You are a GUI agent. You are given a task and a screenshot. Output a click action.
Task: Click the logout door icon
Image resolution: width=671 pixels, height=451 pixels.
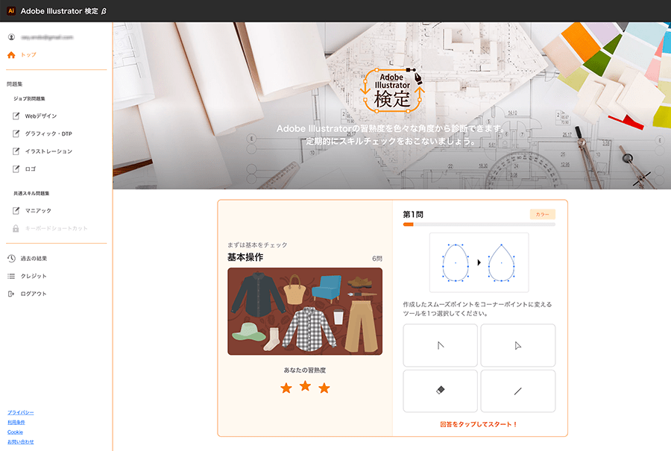(x=11, y=294)
